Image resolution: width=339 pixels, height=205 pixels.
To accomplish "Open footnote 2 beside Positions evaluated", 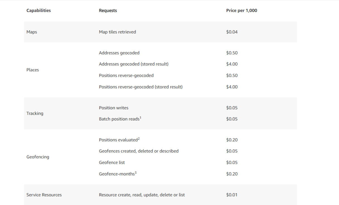I will coord(139,139).
